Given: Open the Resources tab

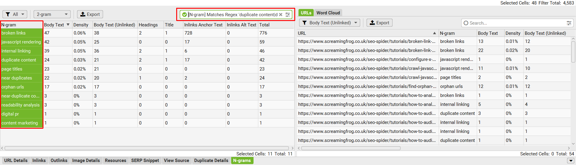Looking at the screenshot, I should click(115, 160).
